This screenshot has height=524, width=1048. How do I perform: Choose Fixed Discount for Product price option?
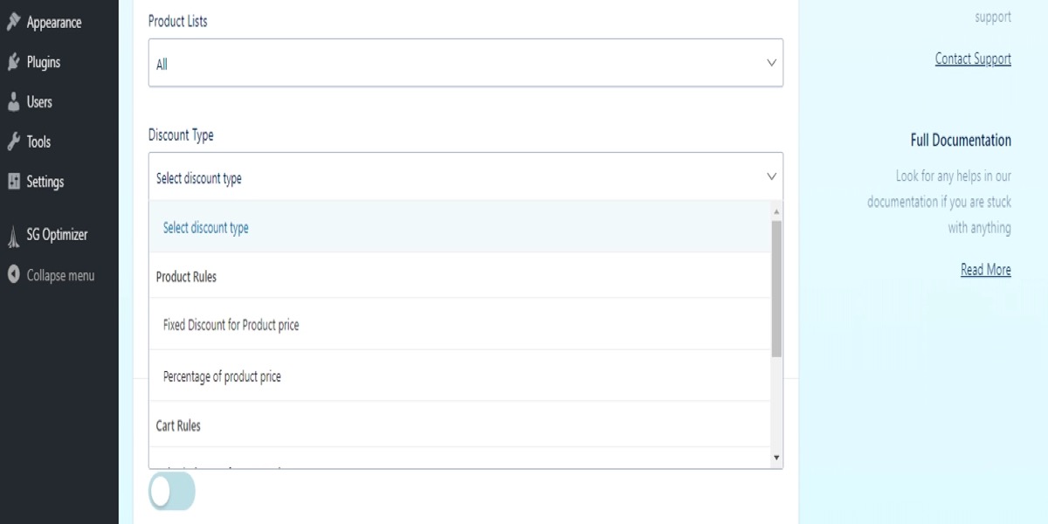point(231,325)
